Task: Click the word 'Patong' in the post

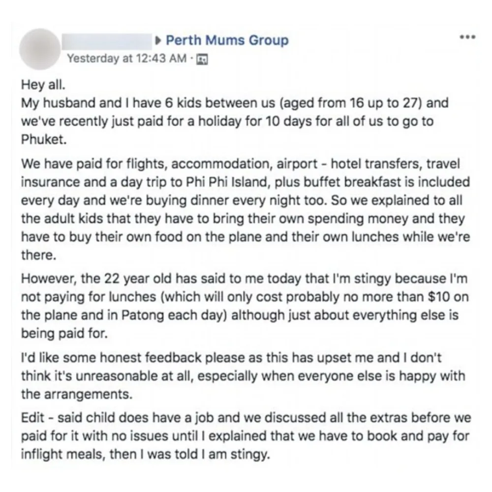Action: tap(143, 315)
